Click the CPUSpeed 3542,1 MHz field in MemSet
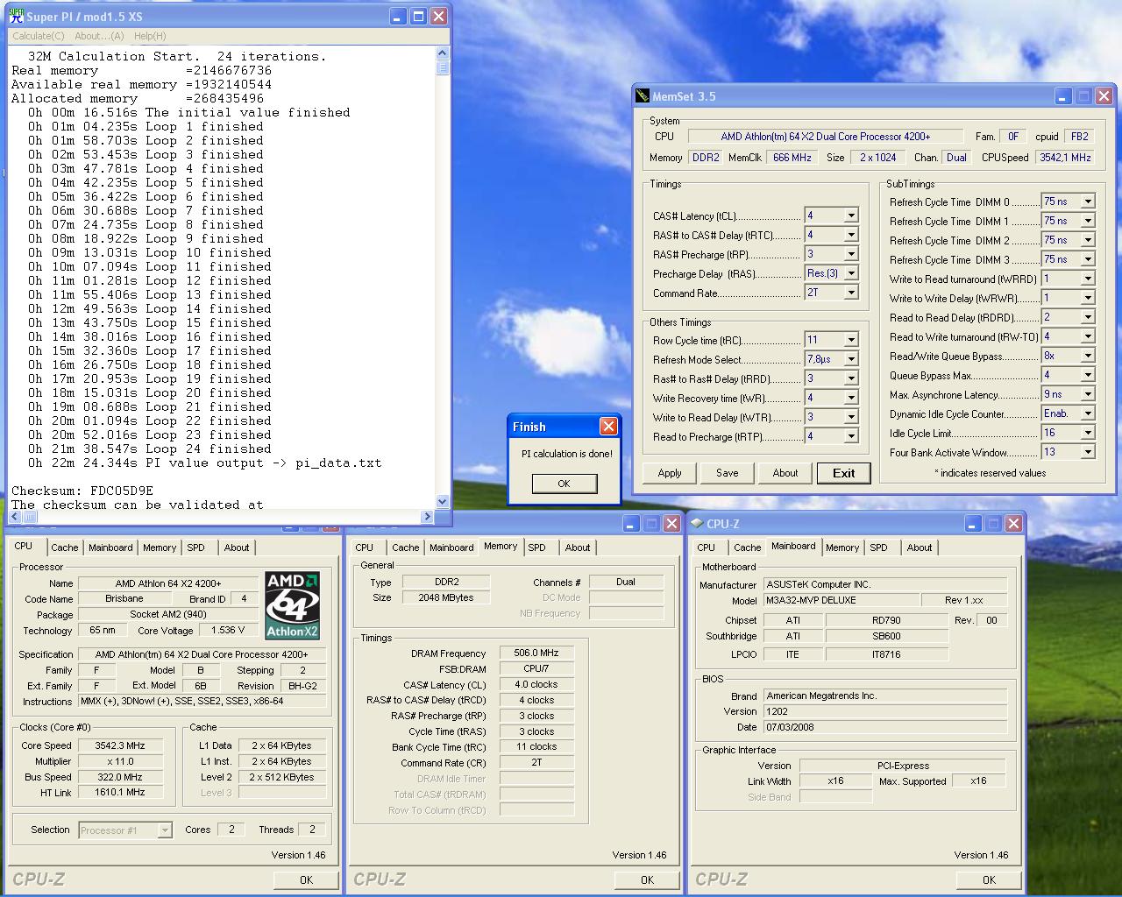The height and width of the screenshot is (897, 1122). coord(1064,158)
